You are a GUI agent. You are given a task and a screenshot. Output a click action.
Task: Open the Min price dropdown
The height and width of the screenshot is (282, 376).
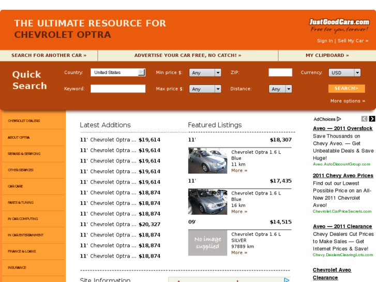click(205, 73)
